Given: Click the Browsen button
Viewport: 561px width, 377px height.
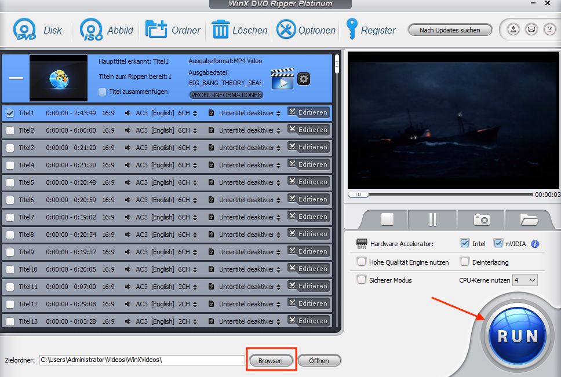Looking at the screenshot, I should (x=271, y=361).
